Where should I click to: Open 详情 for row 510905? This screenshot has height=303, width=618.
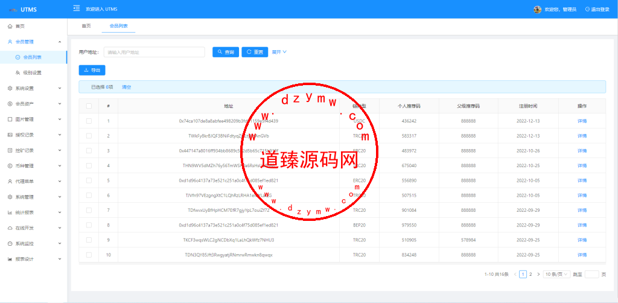click(582, 240)
